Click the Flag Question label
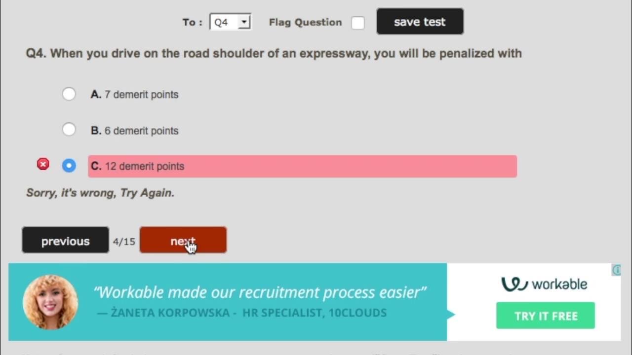The image size is (632, 355). (305, 22)
